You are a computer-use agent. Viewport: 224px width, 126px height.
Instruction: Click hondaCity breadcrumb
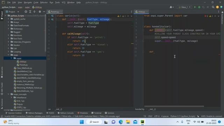coord(140,109)
